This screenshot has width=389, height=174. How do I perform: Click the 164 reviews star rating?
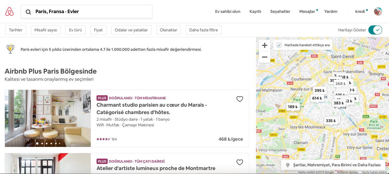tap(107, 139)
